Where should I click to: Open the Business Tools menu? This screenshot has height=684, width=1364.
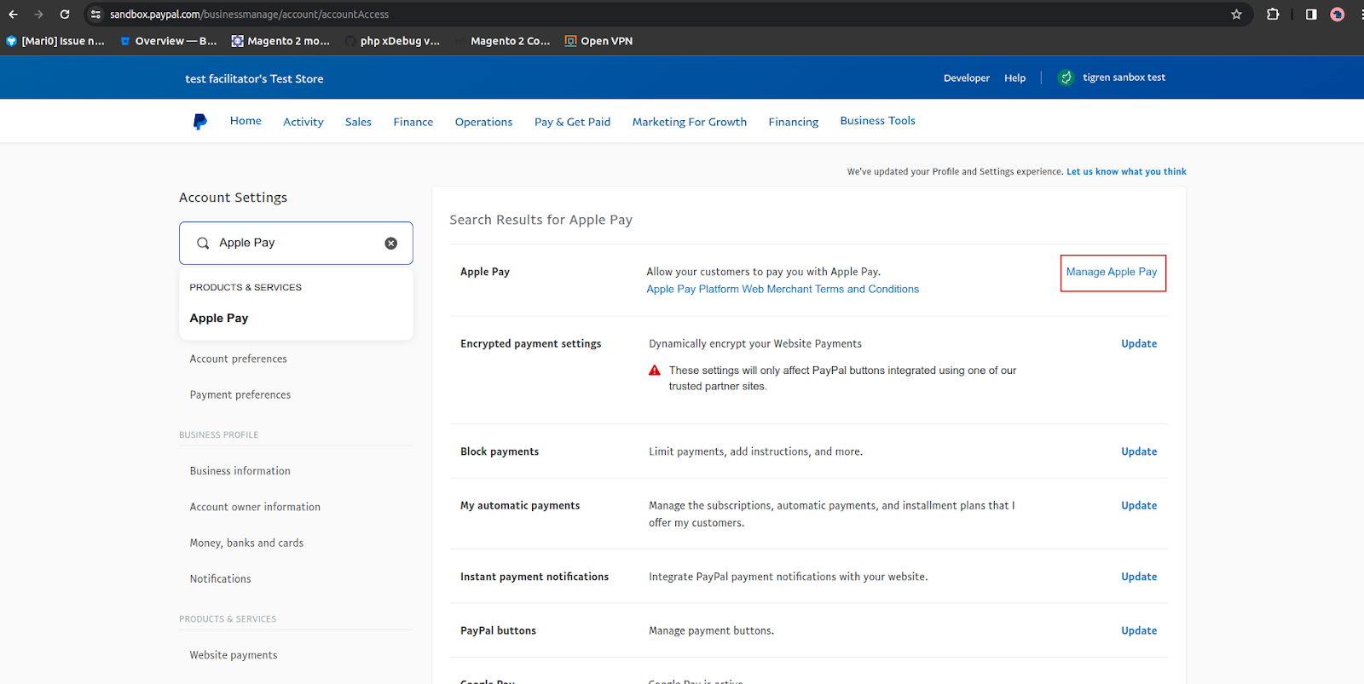pos(878,121)
